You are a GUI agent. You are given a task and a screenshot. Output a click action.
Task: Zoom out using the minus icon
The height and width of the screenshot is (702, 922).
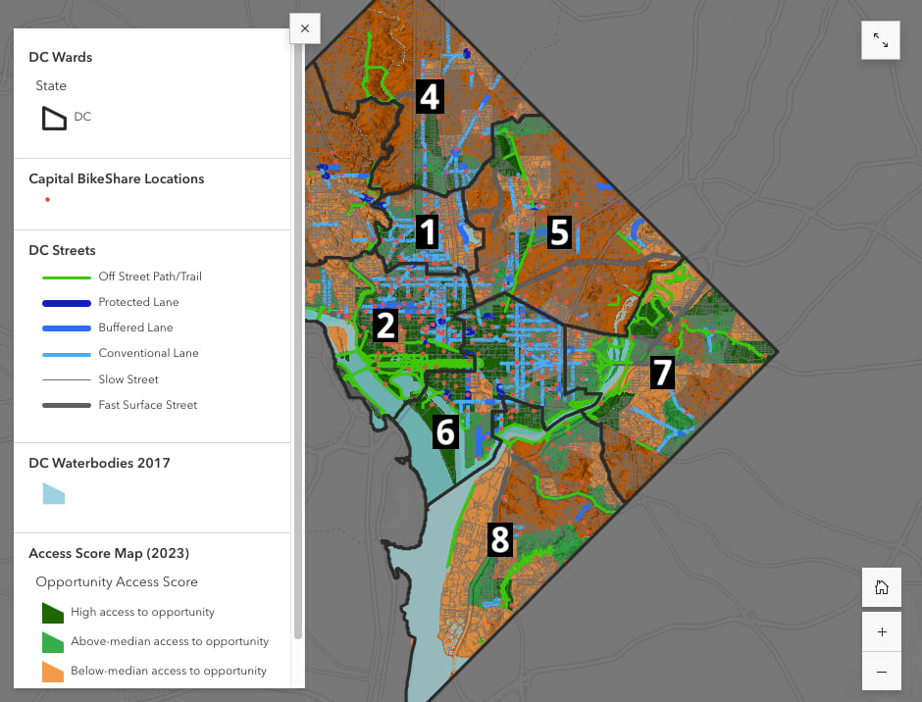tap(881, 671)
